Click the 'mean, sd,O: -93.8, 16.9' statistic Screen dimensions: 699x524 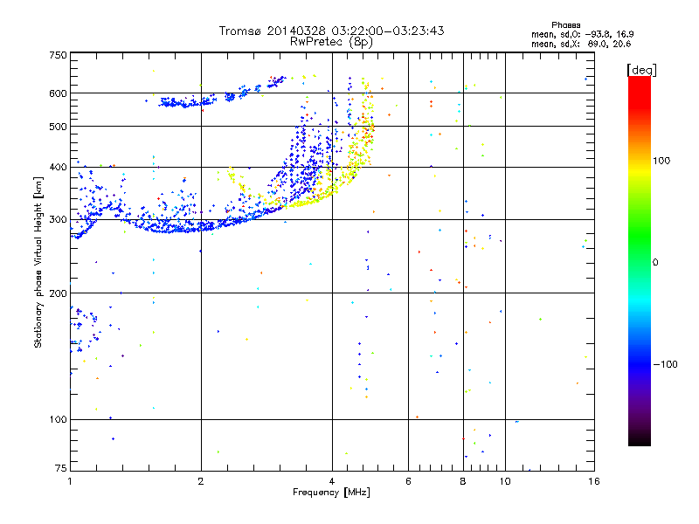click(582, 34)
